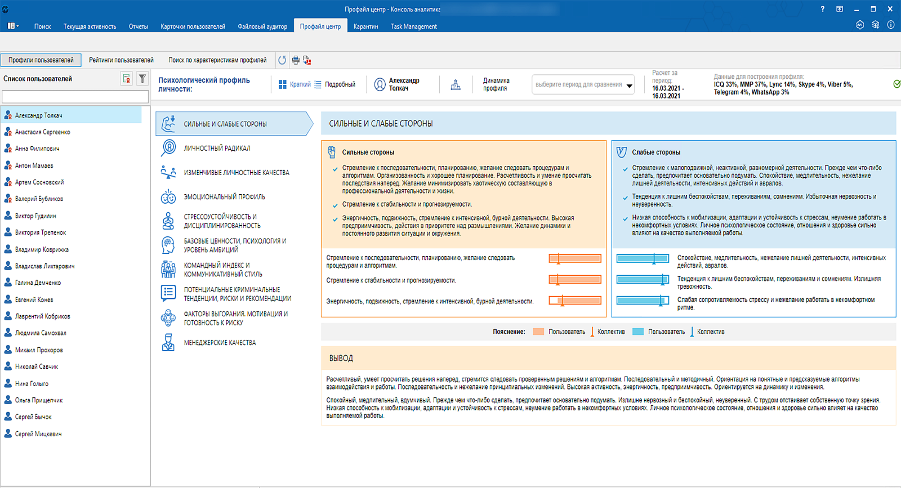
Task: Click the print icon in the toolbar
Action: (296, 60)
